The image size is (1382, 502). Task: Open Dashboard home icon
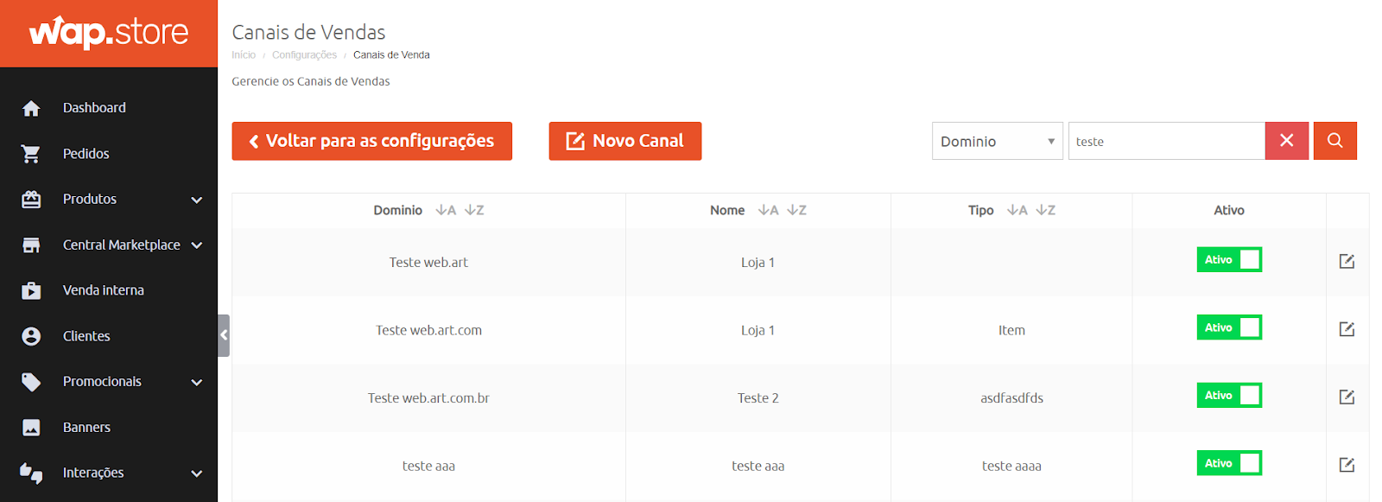(31, 108)
